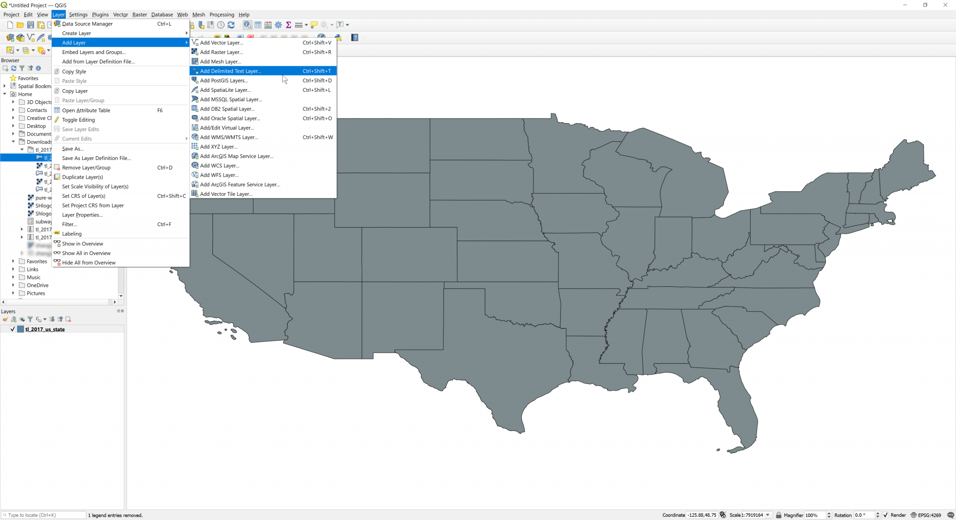
Task: Open the Manage Map Themes dropdown
Action: [22, 319]
